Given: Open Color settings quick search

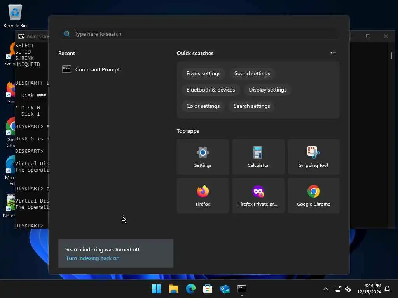Looking at the screenshot, I should click(x=203, y=106).
